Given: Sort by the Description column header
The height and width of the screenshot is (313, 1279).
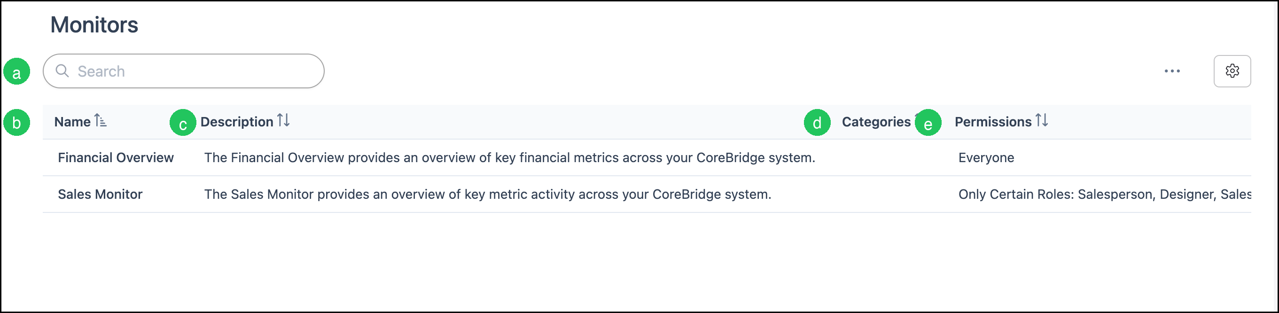Looking at the screenshot, I should 237,122.
